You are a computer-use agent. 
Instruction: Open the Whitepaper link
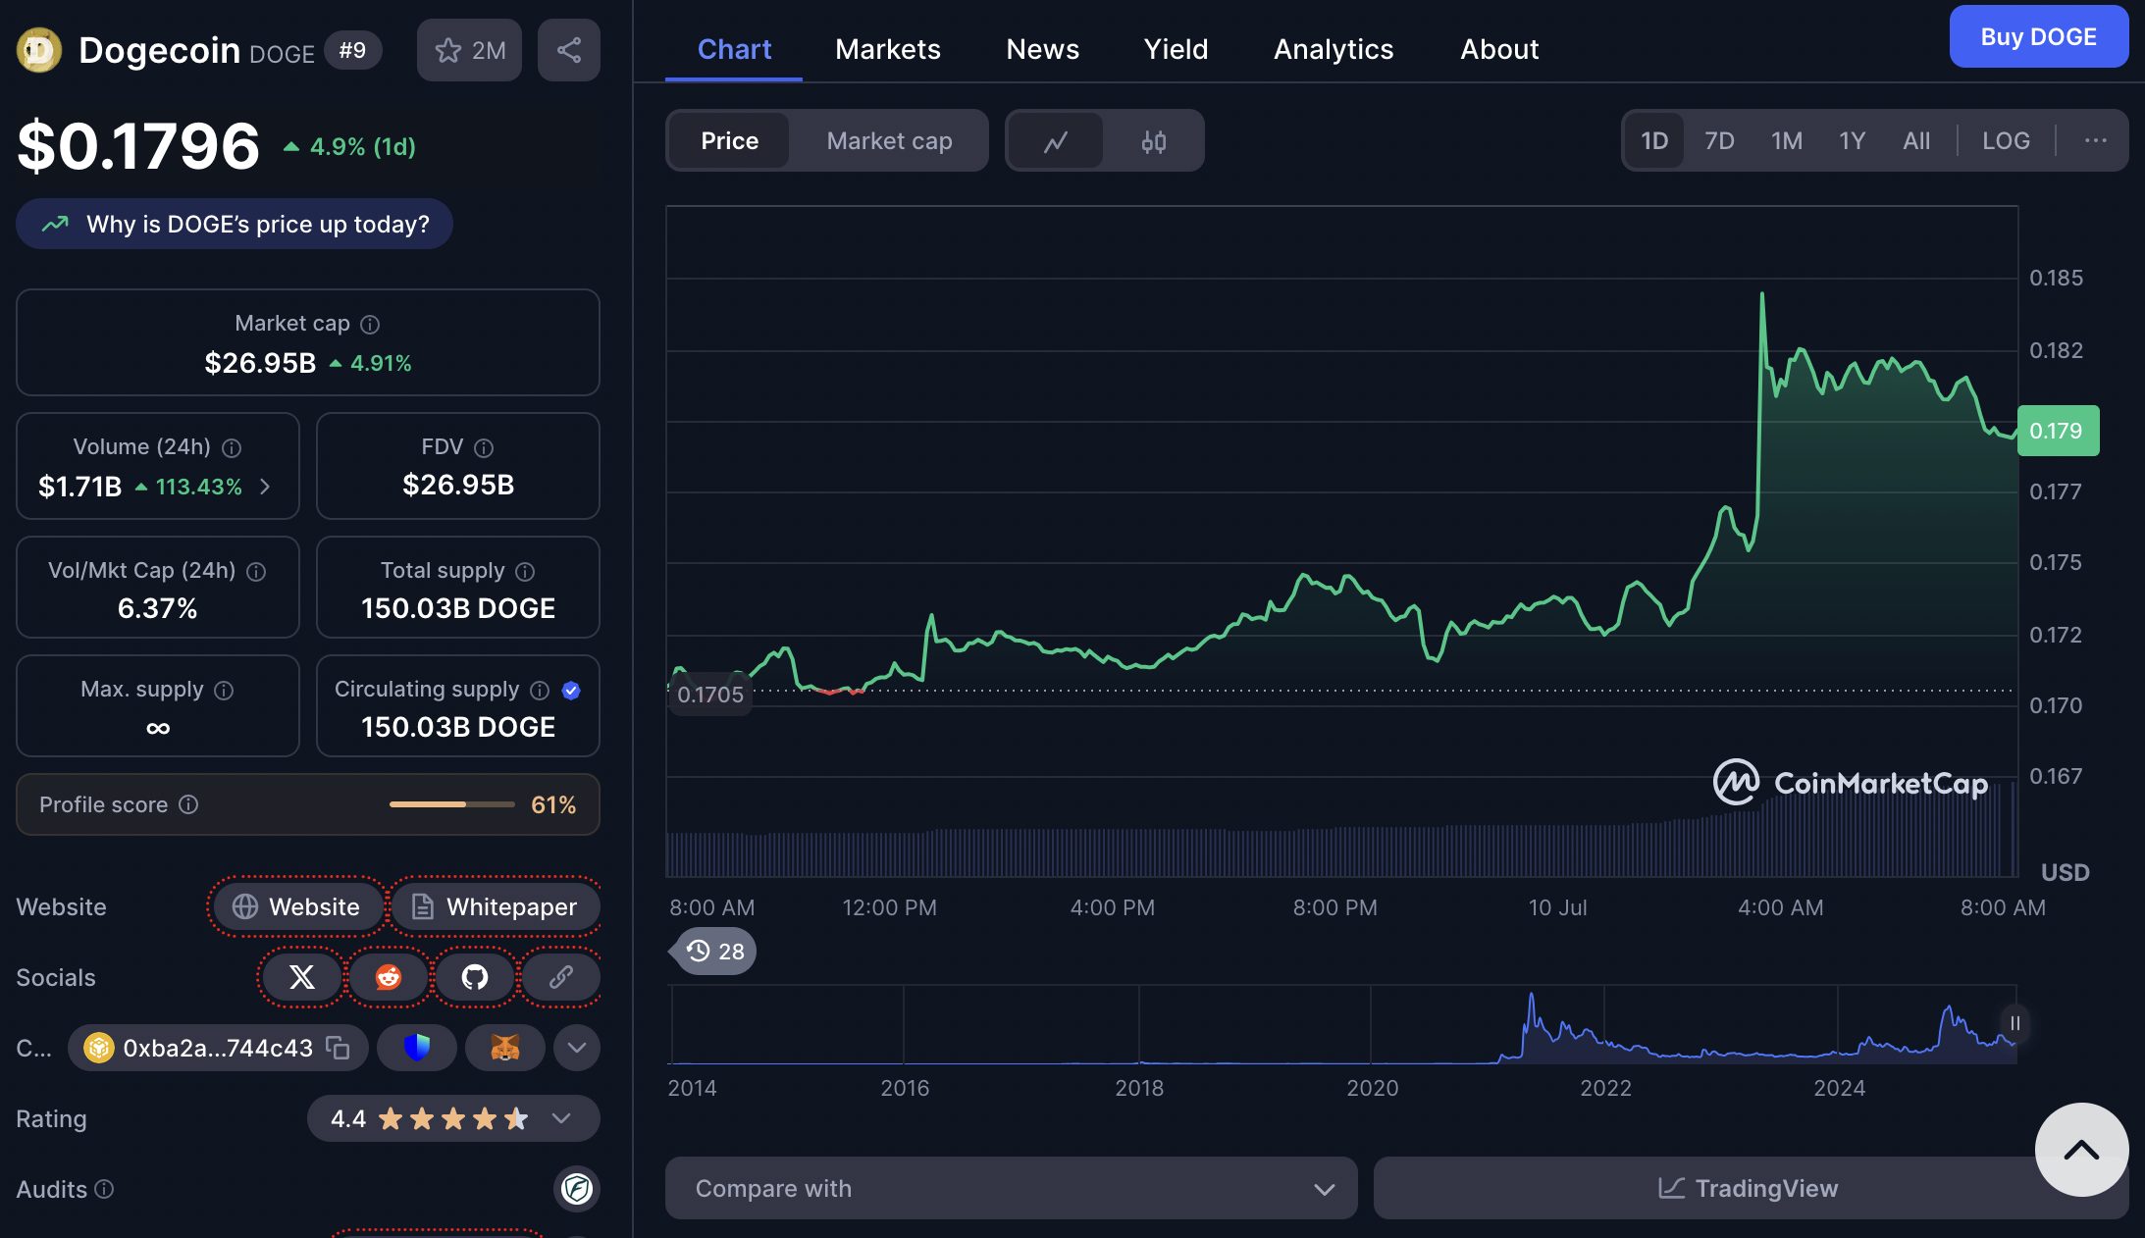coord(496,906)
